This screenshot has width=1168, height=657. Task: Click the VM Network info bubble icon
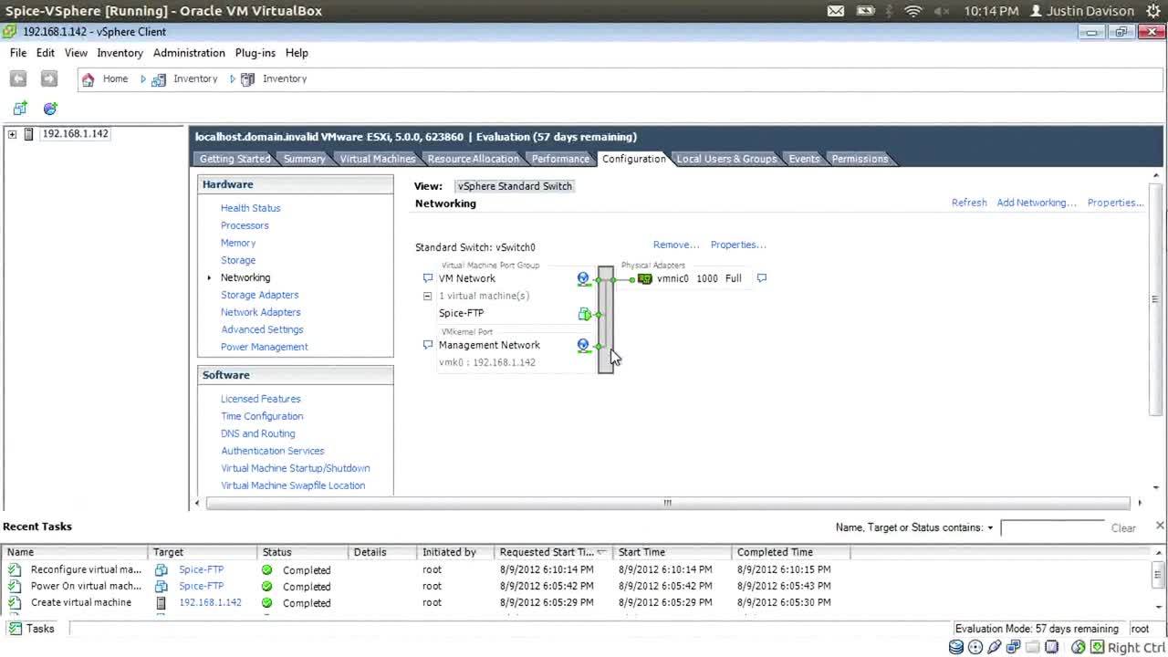click(x=427, y=278)
